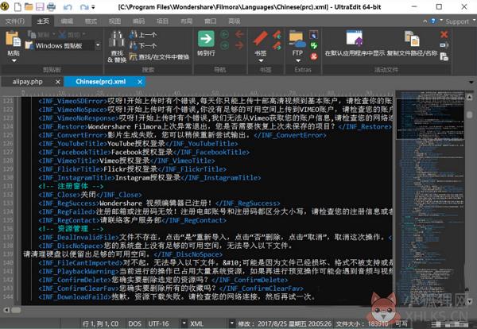Open the Support dropdown menu
The width and height of the screenshot is (477, 329).
(459, 21)
